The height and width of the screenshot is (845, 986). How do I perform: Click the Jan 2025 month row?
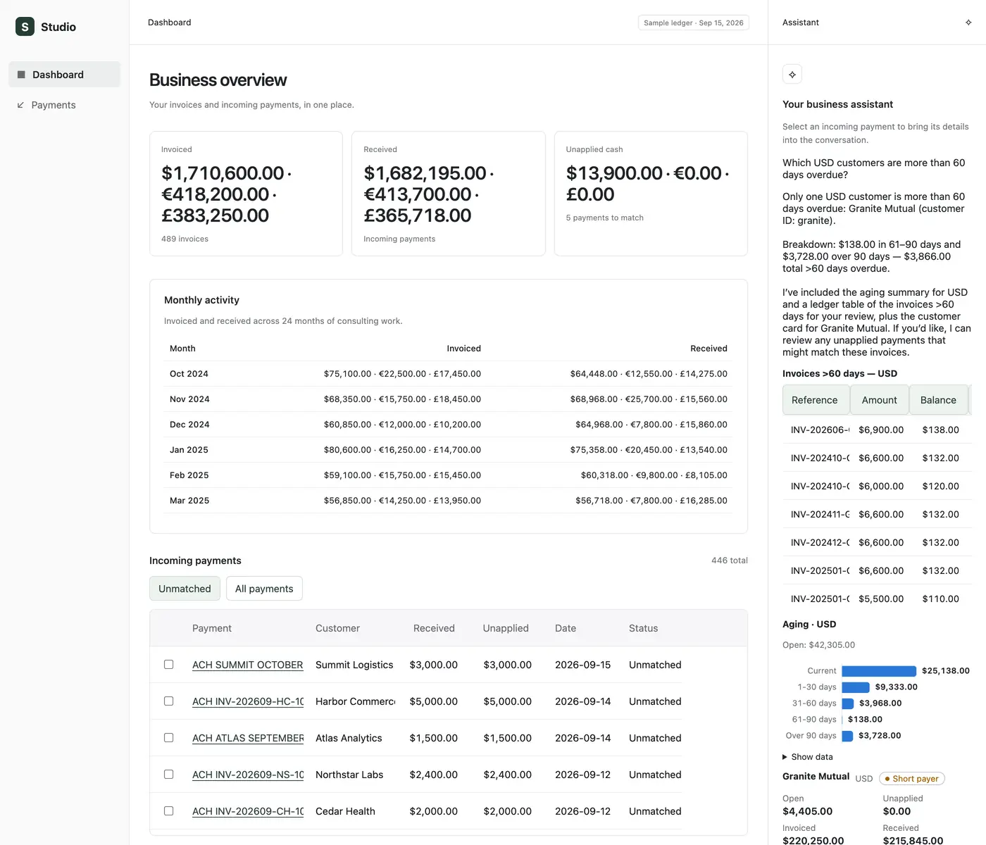point(448,450)
